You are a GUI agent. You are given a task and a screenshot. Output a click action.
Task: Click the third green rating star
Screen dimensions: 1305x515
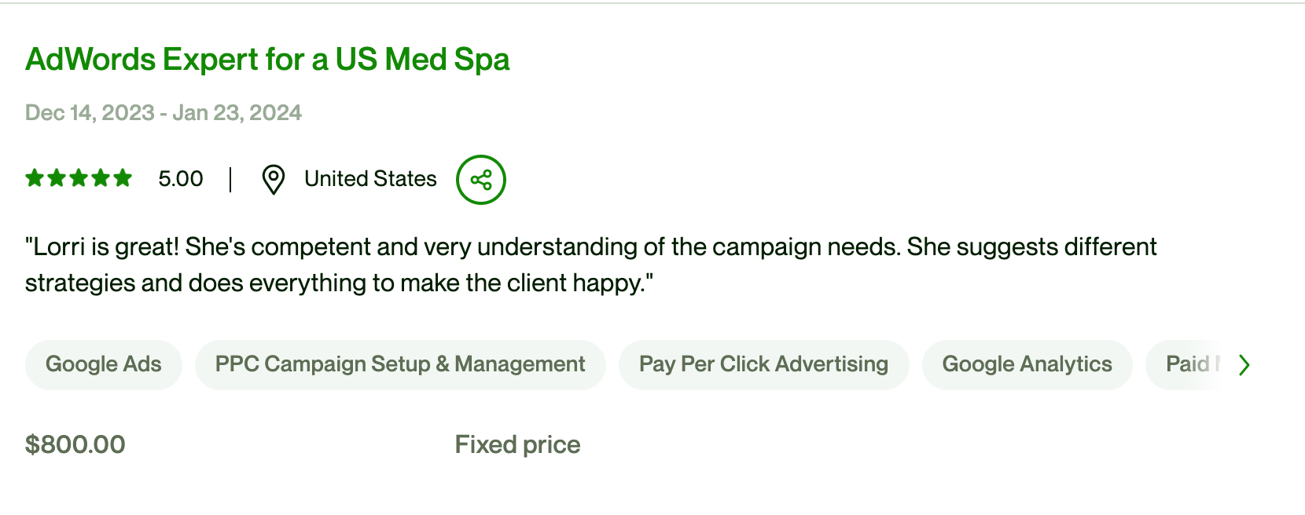(x=79, y=178)
